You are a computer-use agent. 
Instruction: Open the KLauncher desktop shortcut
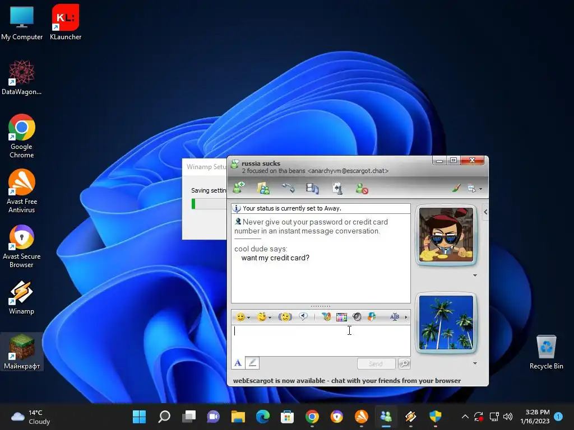tap(66, 22)
